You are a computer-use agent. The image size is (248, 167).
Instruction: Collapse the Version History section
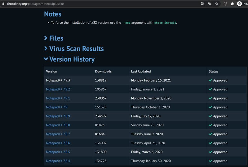tap(72, 59)
